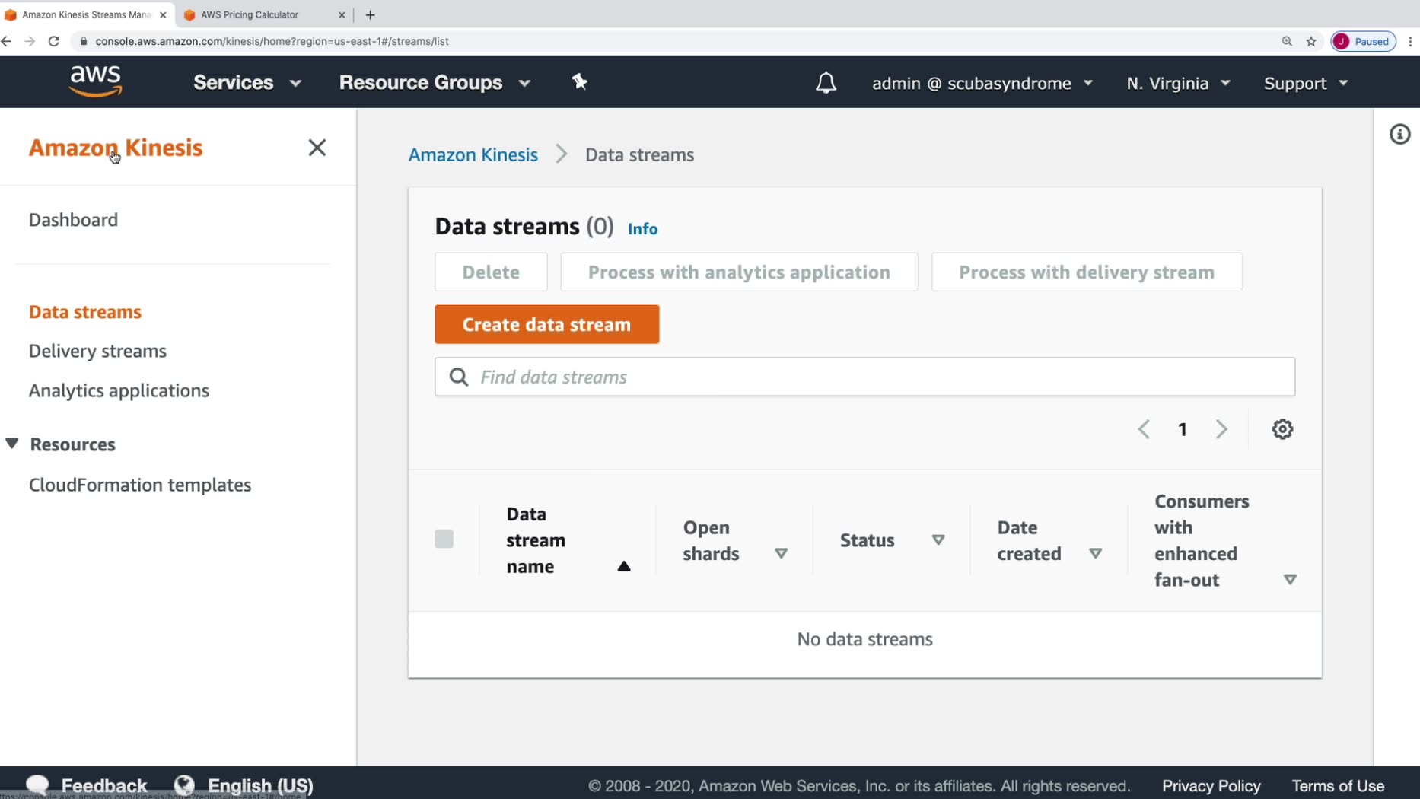
Task: Go to next page of streams
Action: (x=1221, y=429)
